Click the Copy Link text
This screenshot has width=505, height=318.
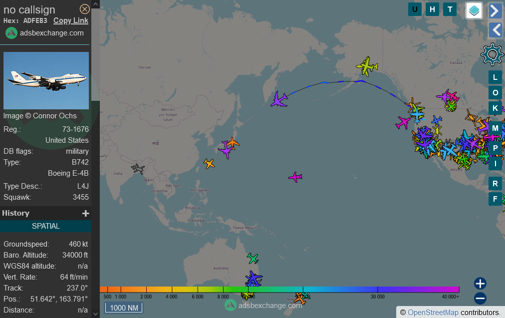(71, 20)
